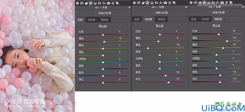Select HSL/Grayscale icon in Hue panel

coord(91,3)
